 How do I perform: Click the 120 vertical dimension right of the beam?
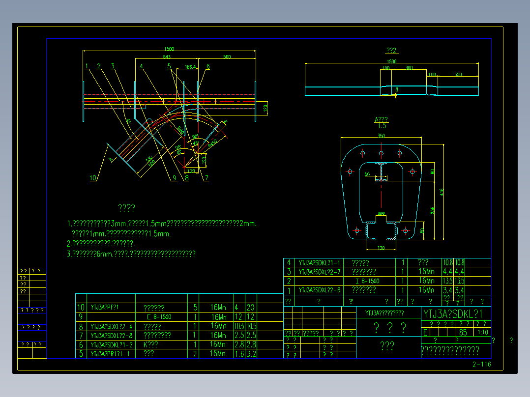tap(265, 109)
